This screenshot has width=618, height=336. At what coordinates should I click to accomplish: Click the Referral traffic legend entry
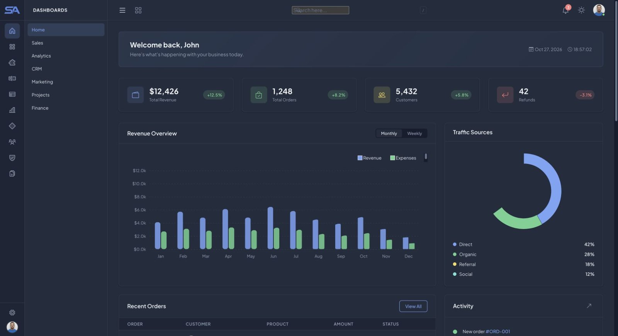coord(523,265)
